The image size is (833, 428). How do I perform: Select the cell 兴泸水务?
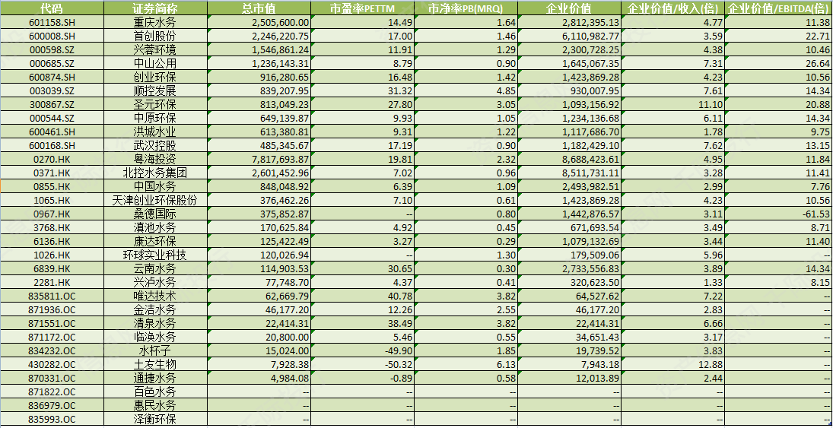click(154, 282)
